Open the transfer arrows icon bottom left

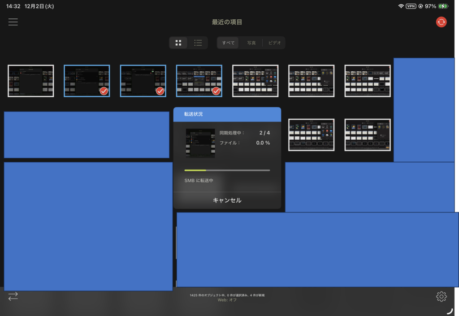(13, 296)
